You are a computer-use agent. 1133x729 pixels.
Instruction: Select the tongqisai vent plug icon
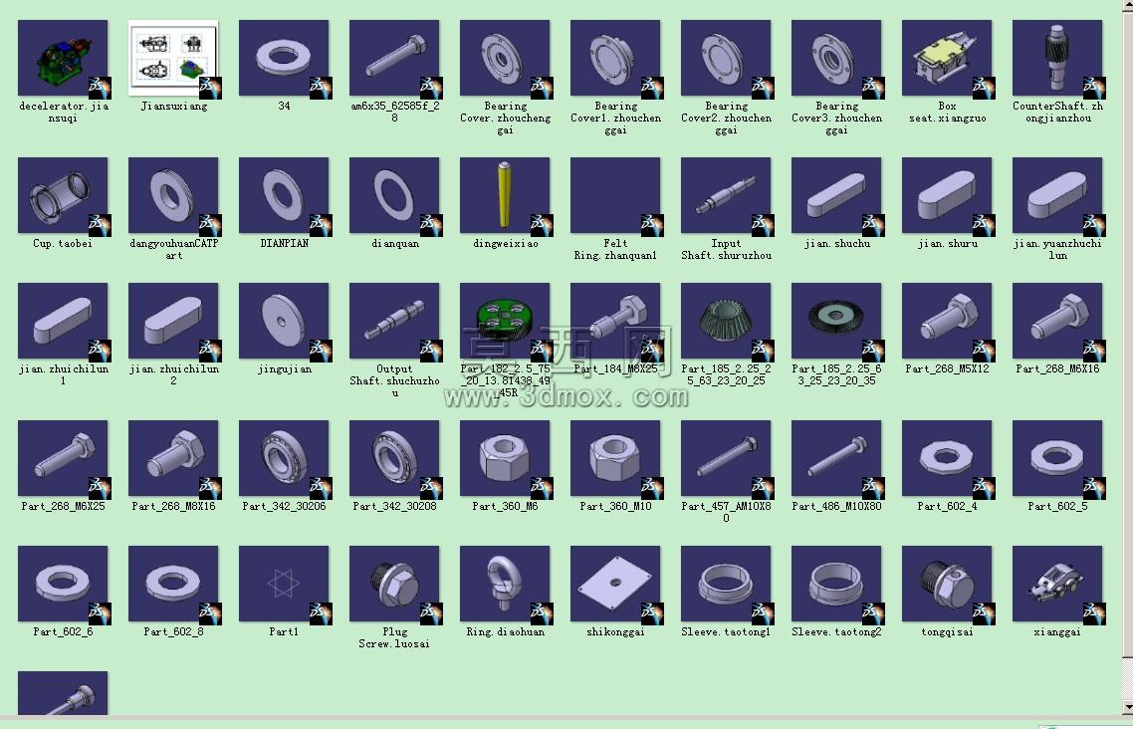pyautogui.click(x=947, y=584)
